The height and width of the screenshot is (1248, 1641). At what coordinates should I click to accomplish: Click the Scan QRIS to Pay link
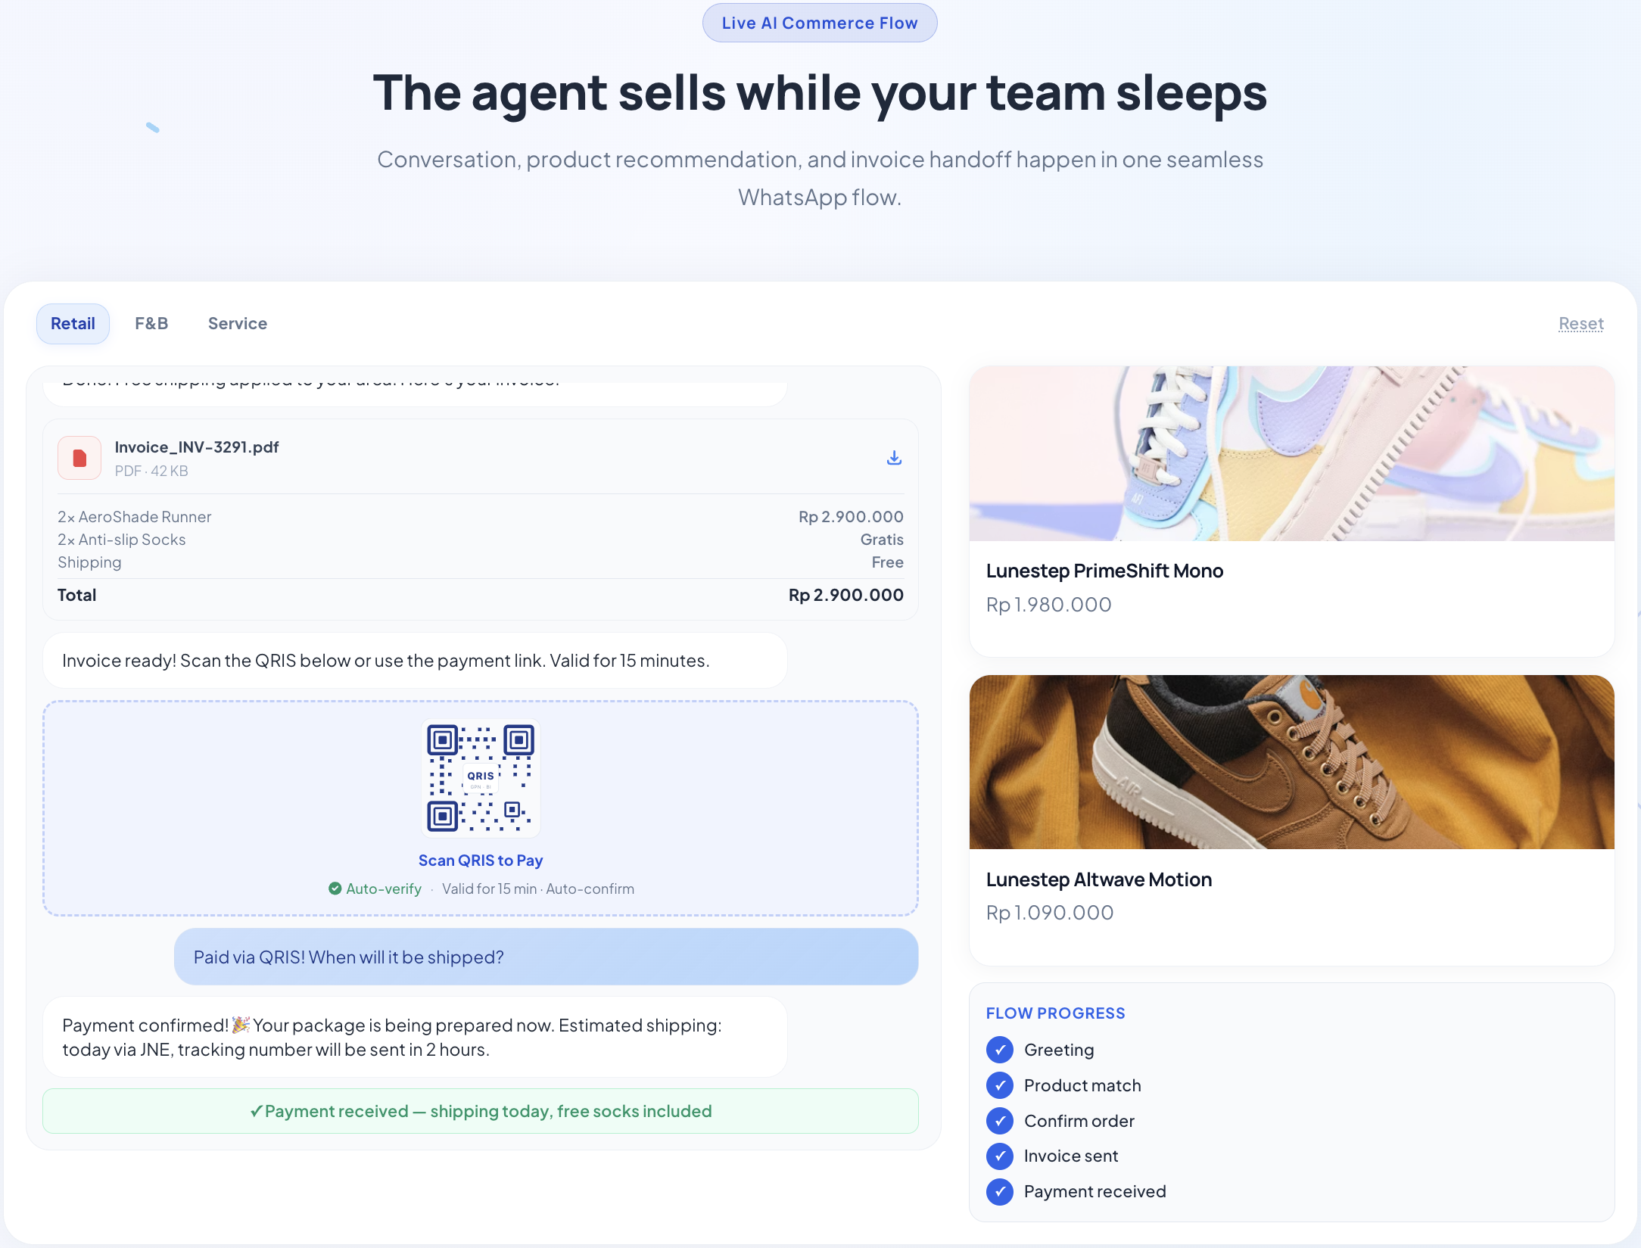tap(481, 861)
